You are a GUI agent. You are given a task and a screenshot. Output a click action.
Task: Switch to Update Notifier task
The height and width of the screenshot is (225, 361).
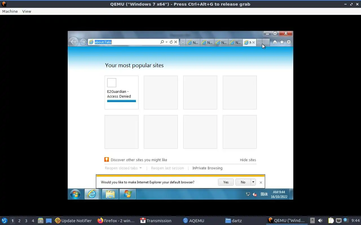click(73, 220)
